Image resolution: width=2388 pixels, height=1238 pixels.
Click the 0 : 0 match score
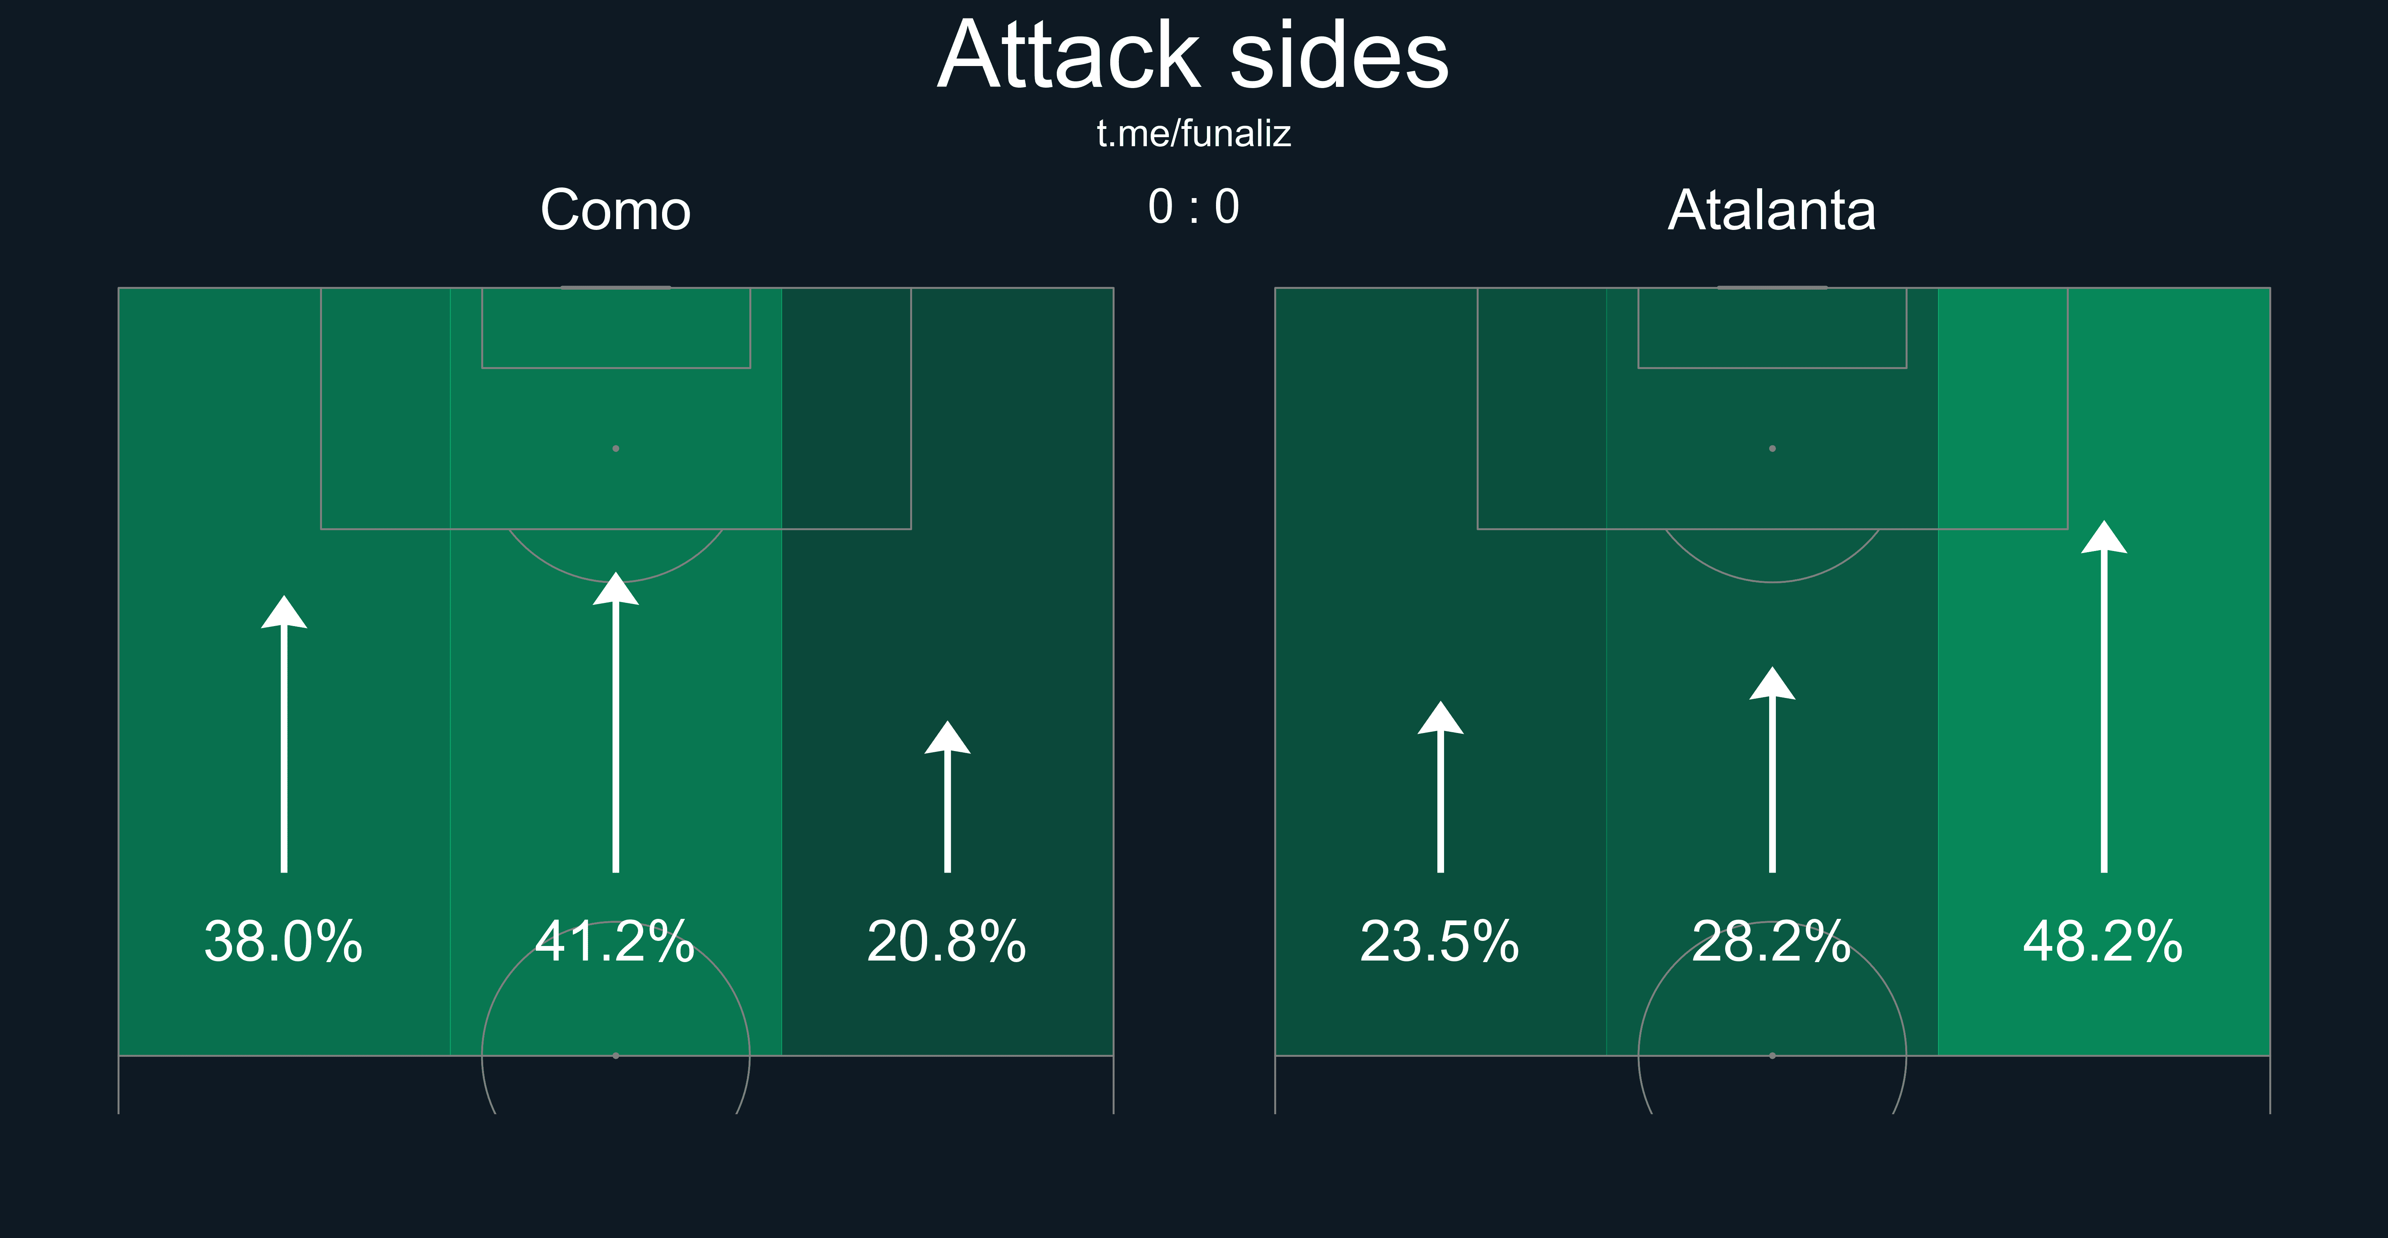point(1193,207)
